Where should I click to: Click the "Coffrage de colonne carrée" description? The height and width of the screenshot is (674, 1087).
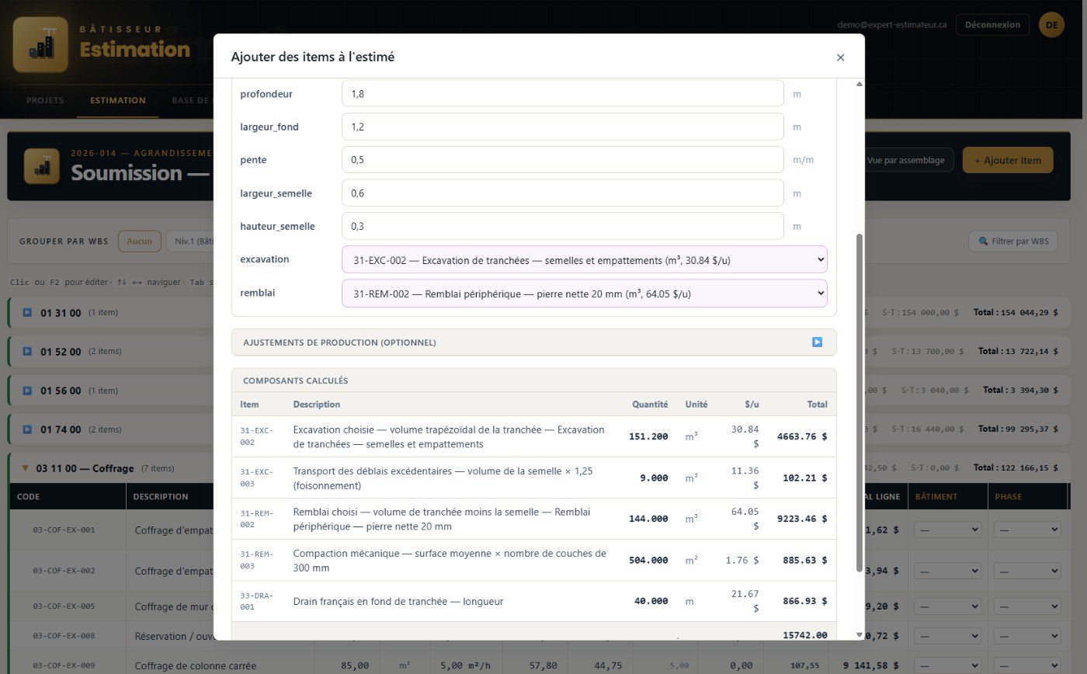point(195,665)
